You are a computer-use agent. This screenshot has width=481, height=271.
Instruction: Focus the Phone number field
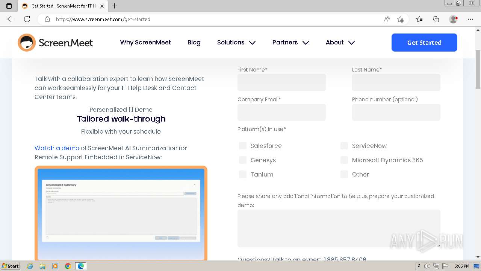point(396,112)
